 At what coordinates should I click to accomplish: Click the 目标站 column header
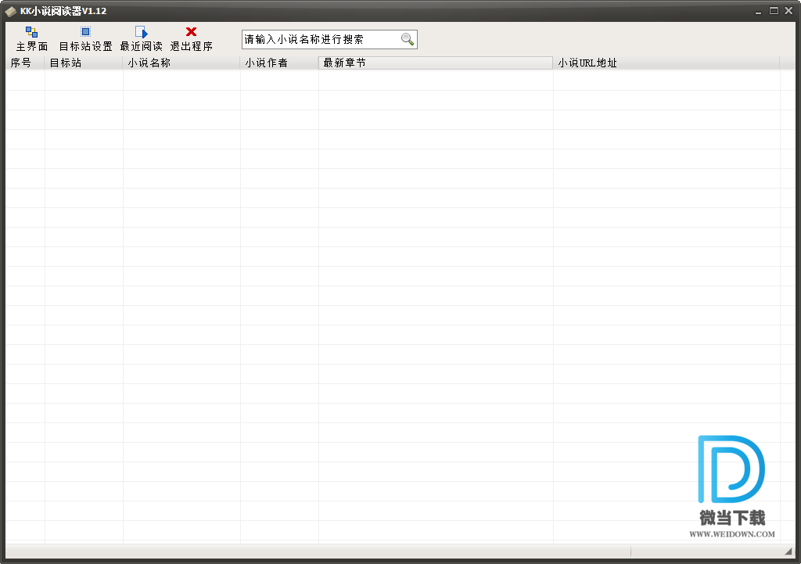point(84,63)
